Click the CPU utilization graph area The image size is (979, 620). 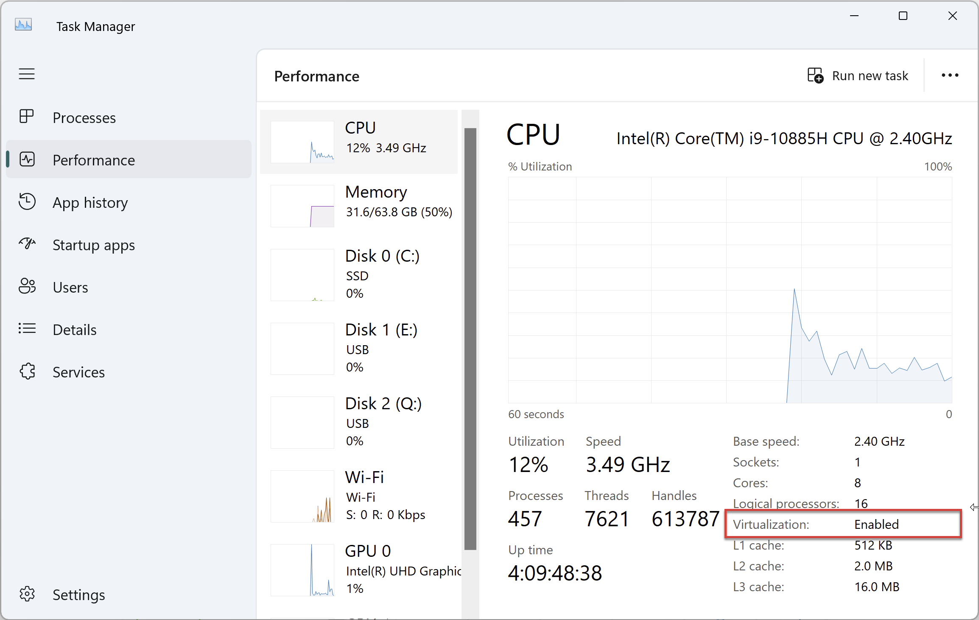(730, 290)
